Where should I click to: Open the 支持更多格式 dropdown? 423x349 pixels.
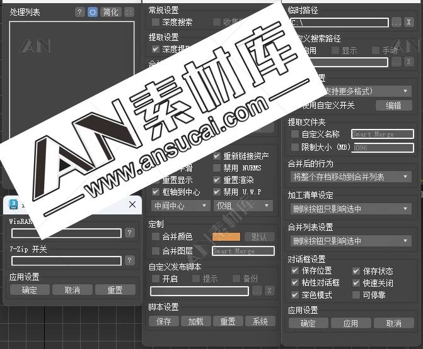[351, 91]
